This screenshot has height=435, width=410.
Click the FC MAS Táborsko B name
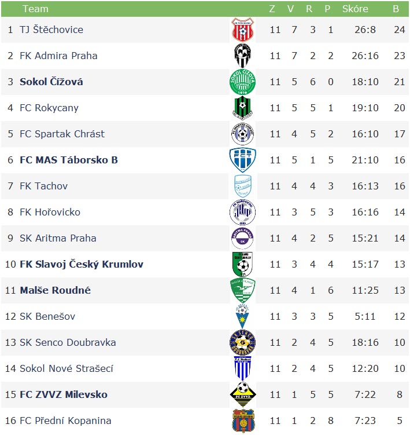point(69,160)
